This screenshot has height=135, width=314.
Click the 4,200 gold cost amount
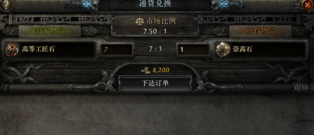click(x=161, y=70)
